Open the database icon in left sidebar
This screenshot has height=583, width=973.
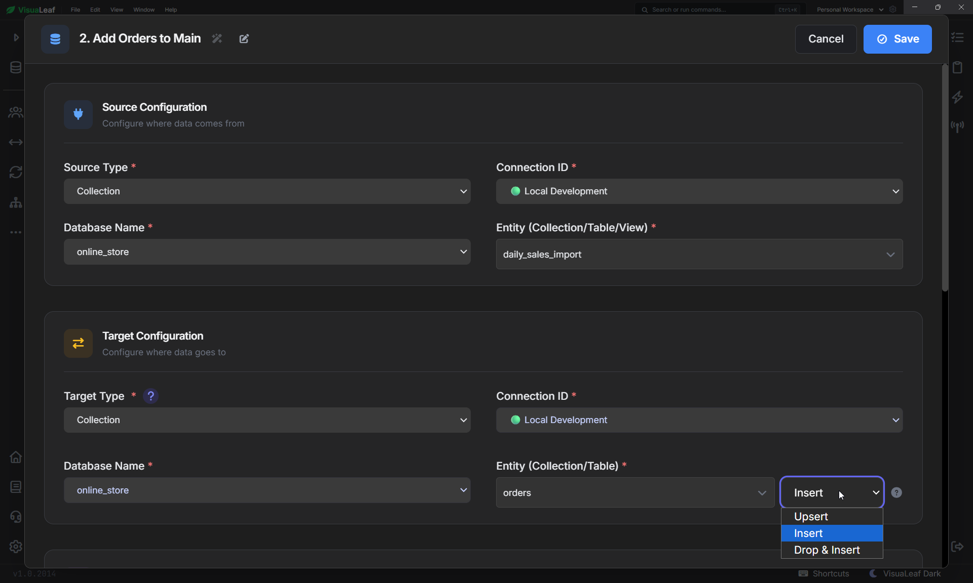pyautogui.click(x=16, y=67)
